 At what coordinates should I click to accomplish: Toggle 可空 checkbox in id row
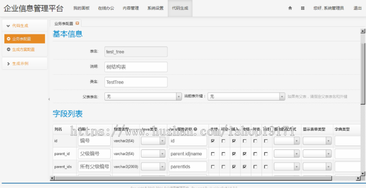point(224,141)
